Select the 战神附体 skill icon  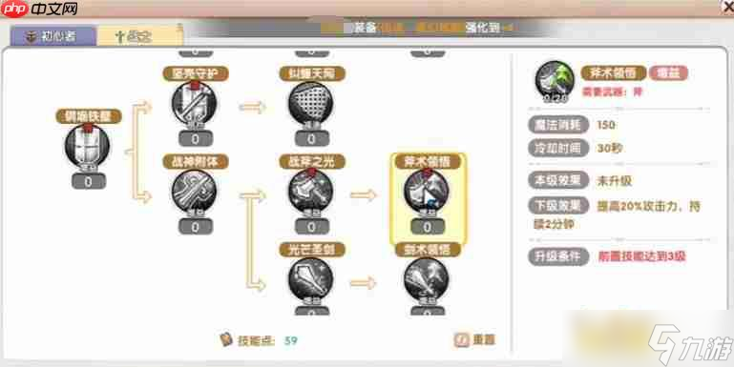[195, 192]
